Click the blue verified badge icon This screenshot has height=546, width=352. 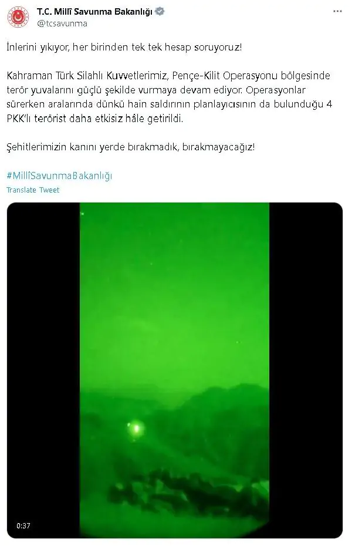click(x=160, y=12)
